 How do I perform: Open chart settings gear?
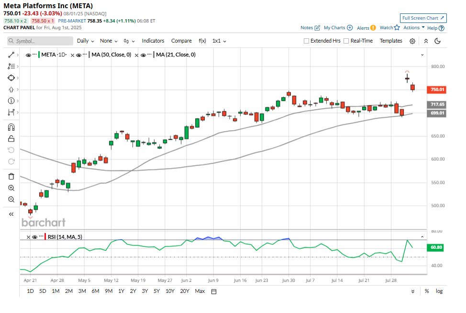[x=412, y=41]
